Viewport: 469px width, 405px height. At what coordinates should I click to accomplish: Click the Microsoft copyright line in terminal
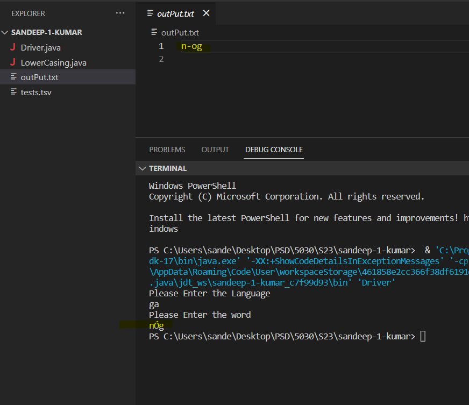tap(287, 196)
